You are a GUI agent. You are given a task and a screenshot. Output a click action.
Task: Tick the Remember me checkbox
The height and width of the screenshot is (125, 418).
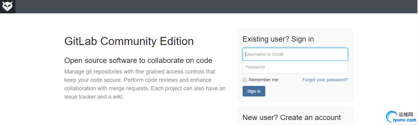(x=244, y=80)
